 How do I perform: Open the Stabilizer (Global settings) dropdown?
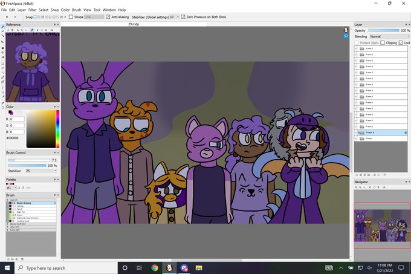point(174,17)
